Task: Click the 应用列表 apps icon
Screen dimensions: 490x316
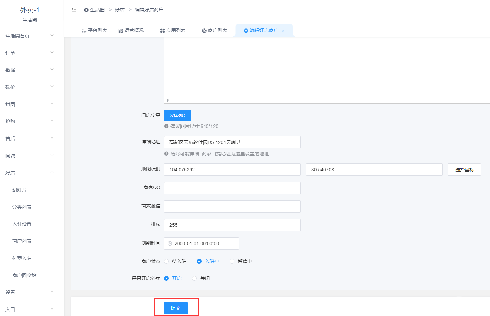Action: (163, 31)
